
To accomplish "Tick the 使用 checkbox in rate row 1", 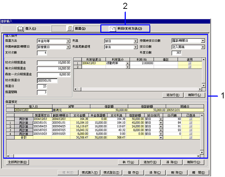I will 190,63.
